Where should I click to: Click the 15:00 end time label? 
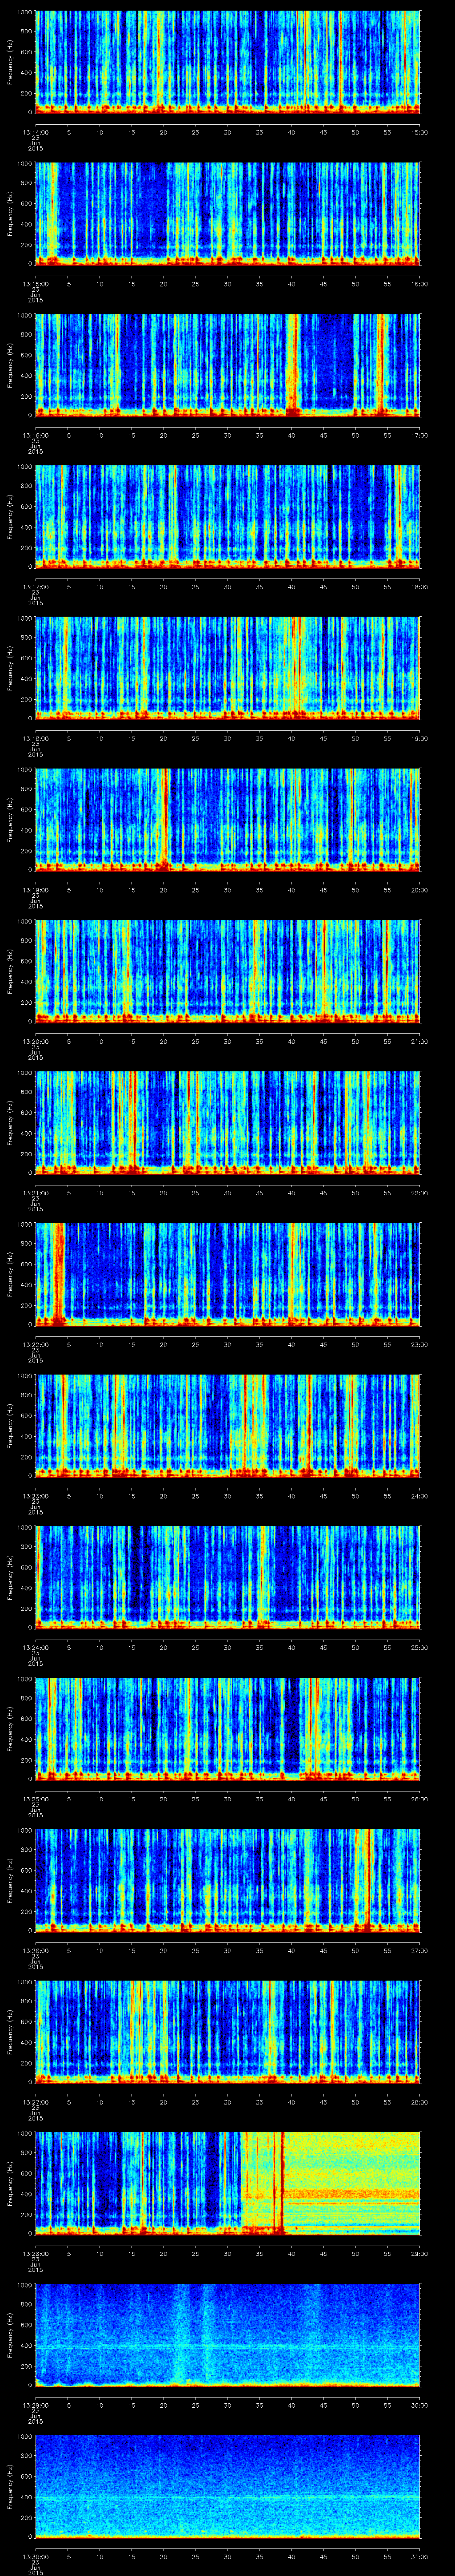(419, 132)
